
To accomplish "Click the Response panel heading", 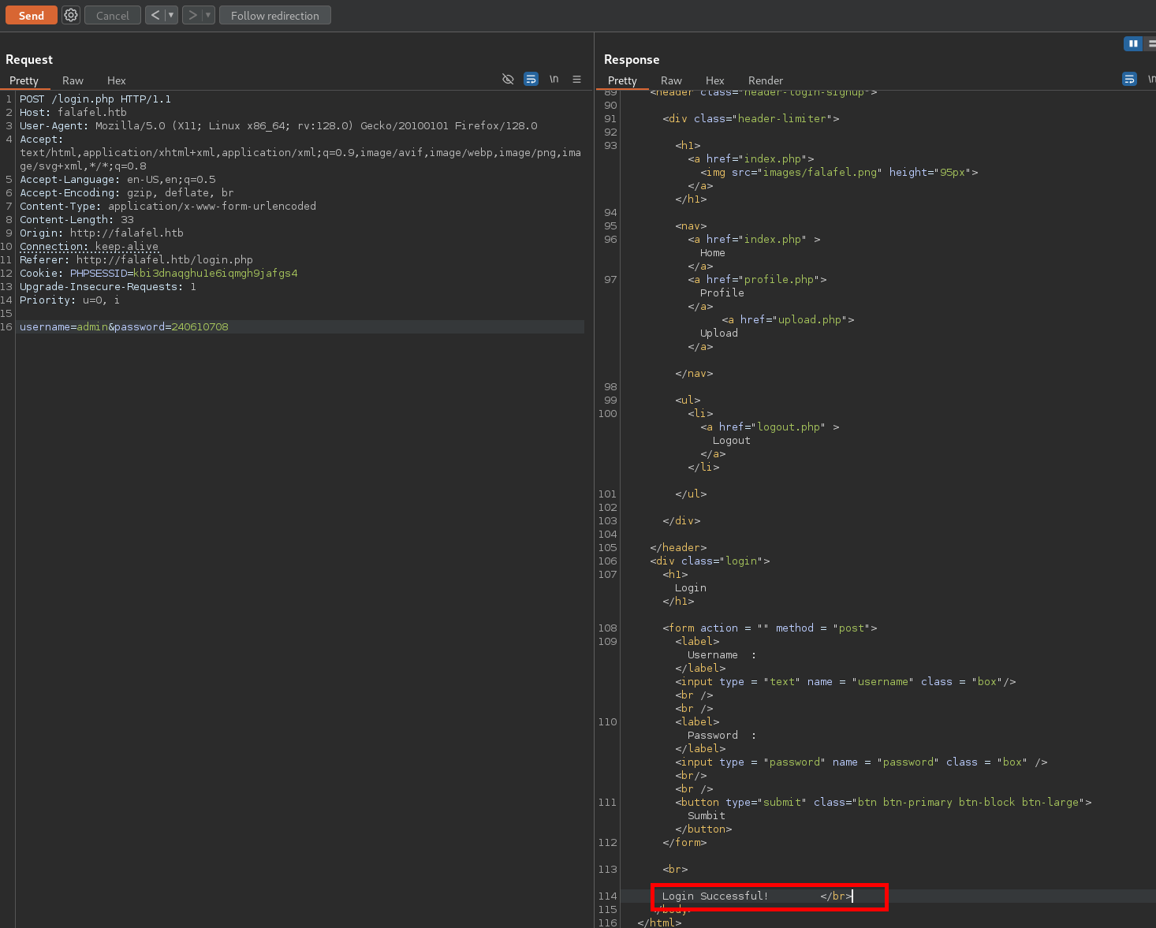I will click(632, 59).
